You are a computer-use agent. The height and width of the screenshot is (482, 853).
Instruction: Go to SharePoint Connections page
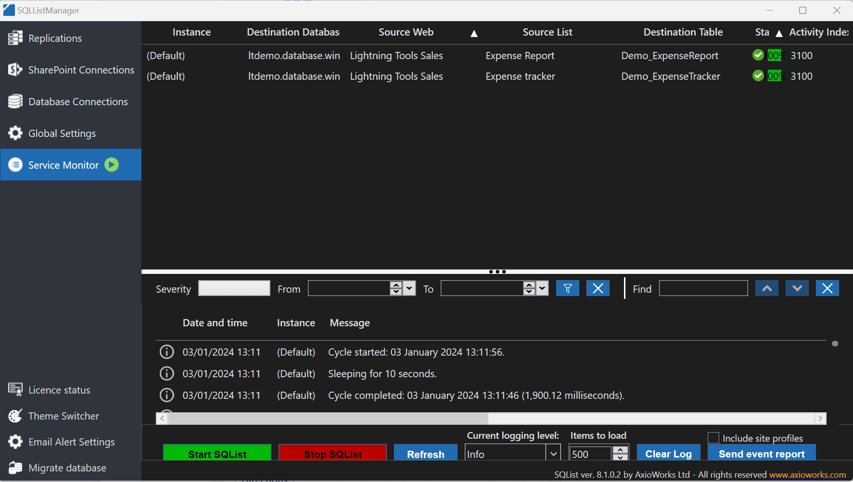(x=81, y=70)
